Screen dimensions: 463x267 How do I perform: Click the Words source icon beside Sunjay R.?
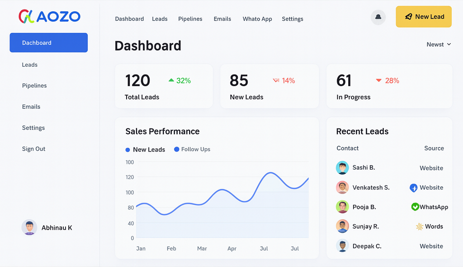click(x=420, y=226)
